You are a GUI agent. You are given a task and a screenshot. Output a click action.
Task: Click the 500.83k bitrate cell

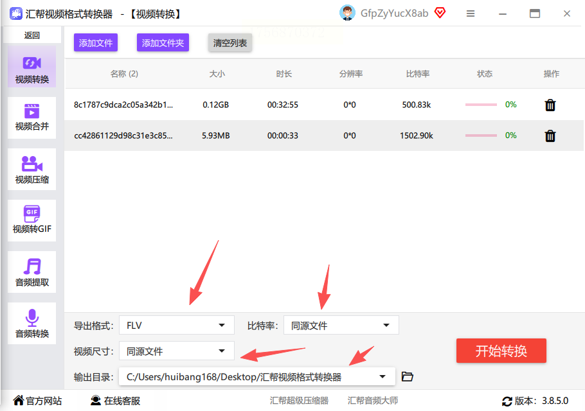(x=417, y=105)
